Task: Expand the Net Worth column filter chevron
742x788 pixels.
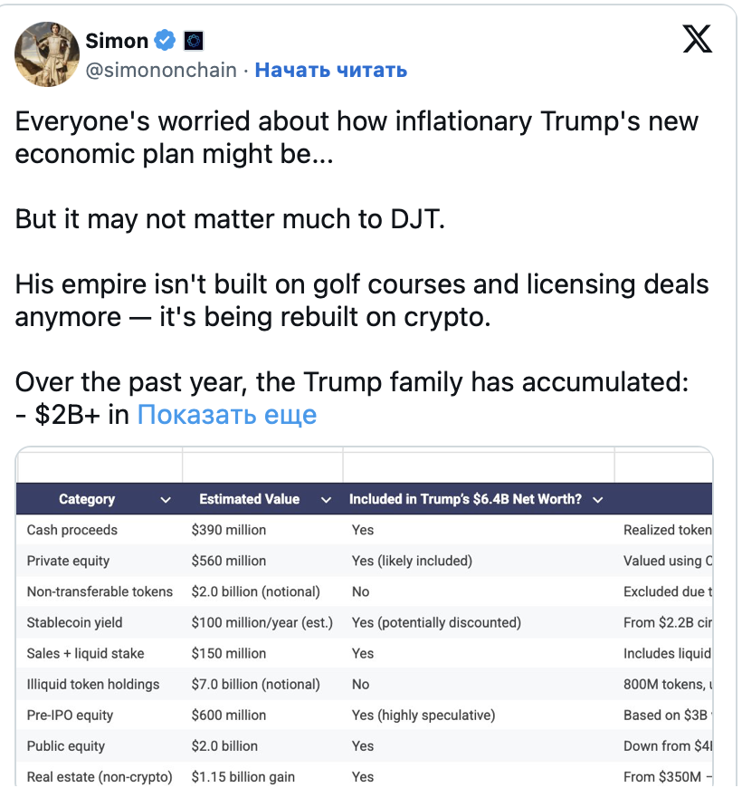Action: [x=597, y=499]
